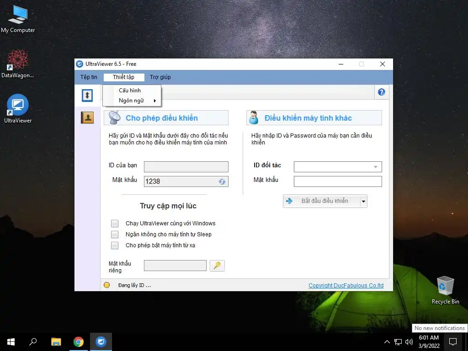Viewport: 468px width, 351px height.
Task: Click the yellow connection status indicator
Action: click(106, 285)
